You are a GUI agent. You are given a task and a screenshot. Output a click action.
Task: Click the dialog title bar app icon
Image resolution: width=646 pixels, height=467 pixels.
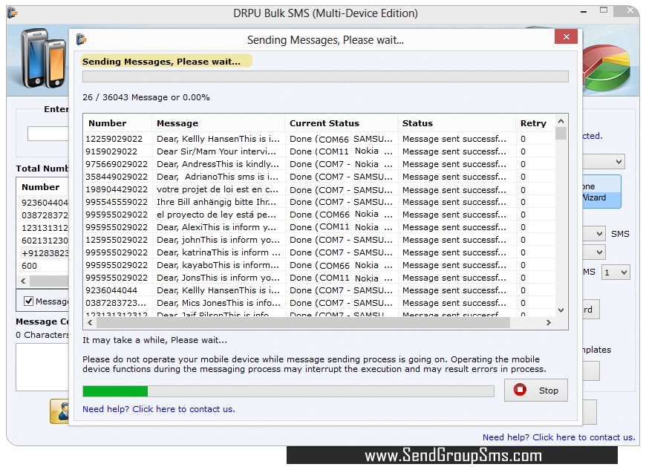coord(82,39)
